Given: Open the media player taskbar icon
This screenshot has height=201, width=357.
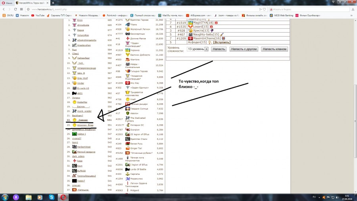Looking at the screenshot, I should click(x=40, y=197).
